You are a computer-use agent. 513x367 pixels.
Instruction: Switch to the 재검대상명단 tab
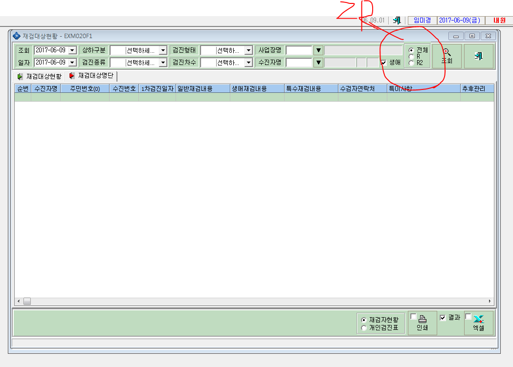point(91,76)
